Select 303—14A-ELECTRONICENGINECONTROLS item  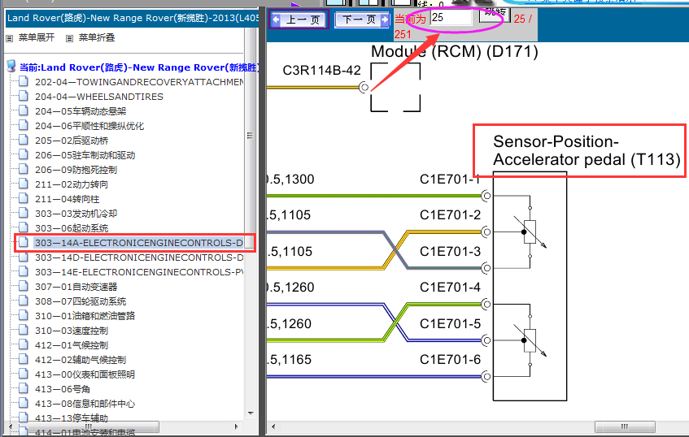[x=139, y=243]
